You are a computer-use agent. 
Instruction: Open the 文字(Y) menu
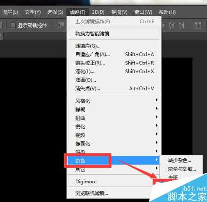coord(33,12)
